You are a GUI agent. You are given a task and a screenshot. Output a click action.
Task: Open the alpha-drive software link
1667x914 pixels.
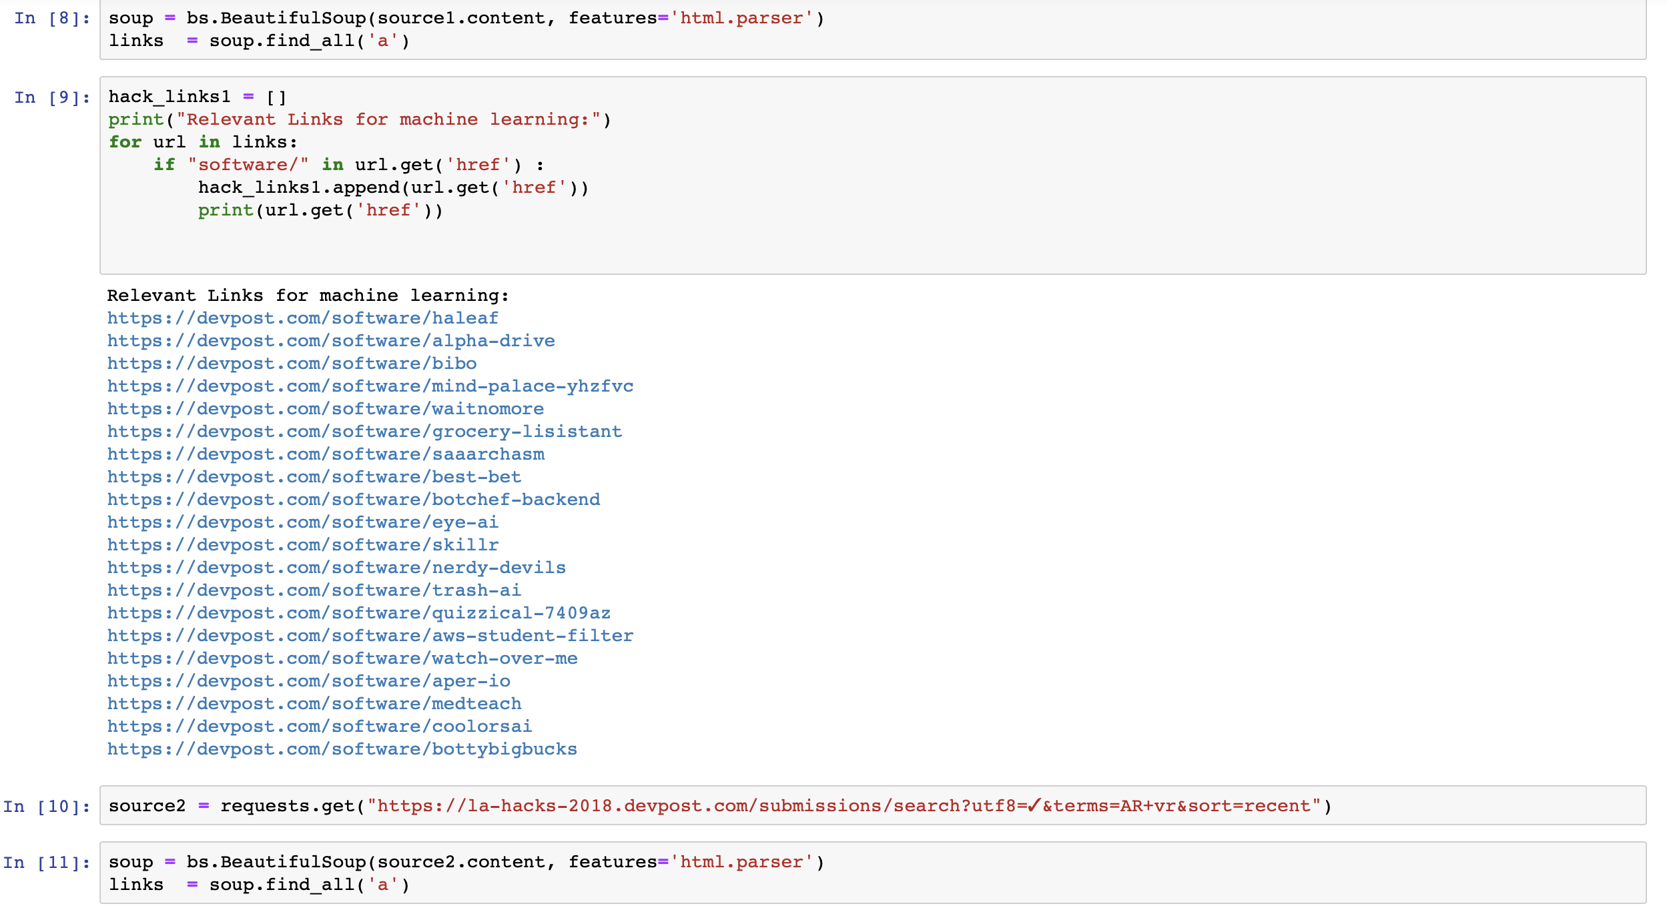(x=331, y=341)
